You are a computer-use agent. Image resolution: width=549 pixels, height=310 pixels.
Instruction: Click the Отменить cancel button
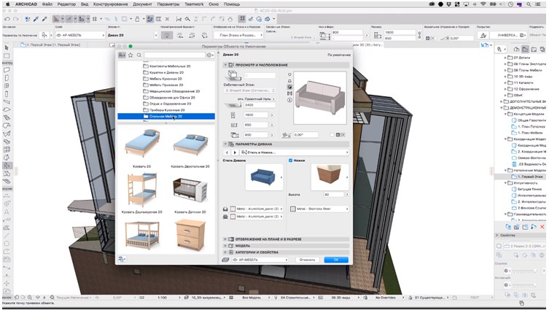[307, 260]
